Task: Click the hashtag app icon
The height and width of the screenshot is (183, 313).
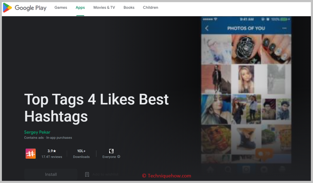Action: (31, 154)
